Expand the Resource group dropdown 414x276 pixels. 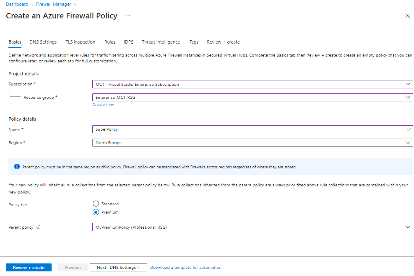tap(252, 97)
